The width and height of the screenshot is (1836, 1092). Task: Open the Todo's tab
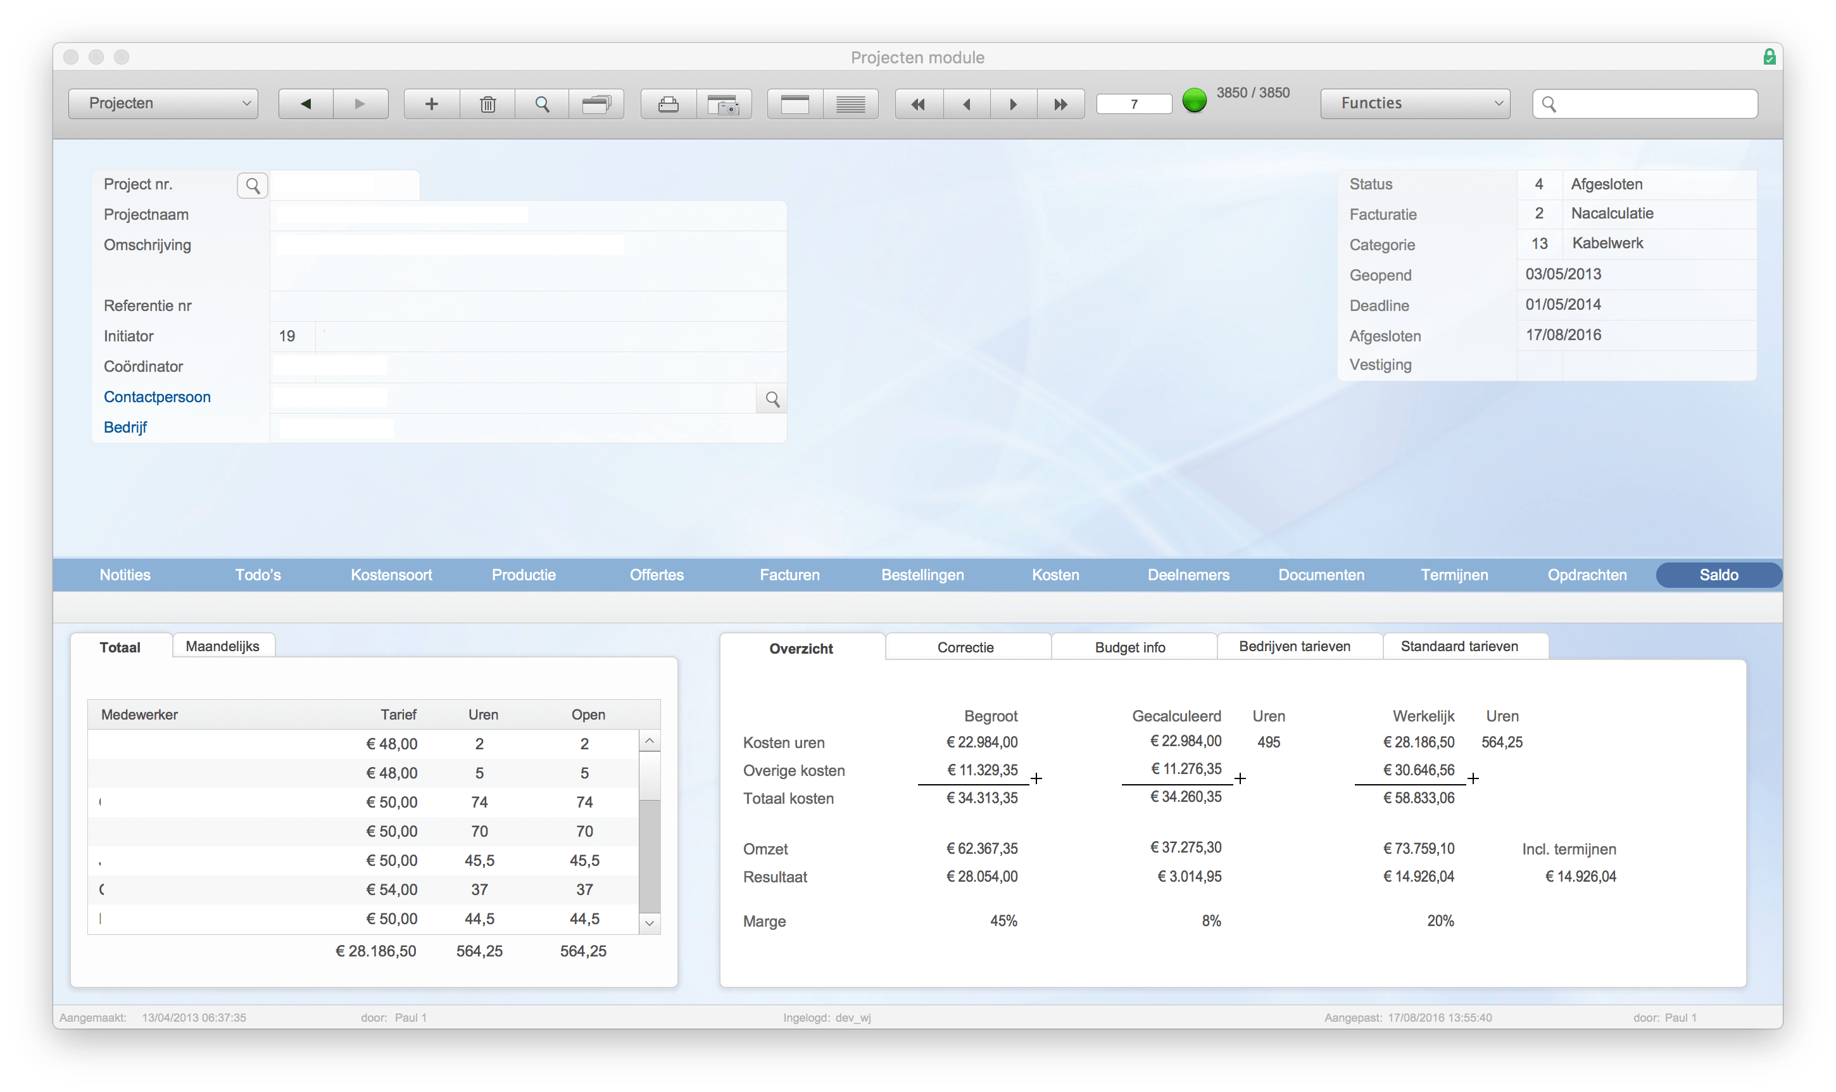[258, 575]
